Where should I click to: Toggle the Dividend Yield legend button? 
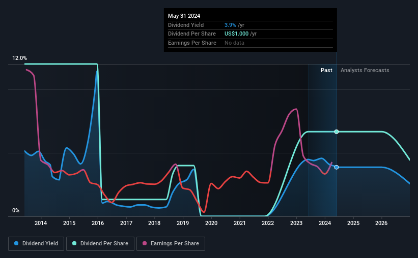pos(36,243)
